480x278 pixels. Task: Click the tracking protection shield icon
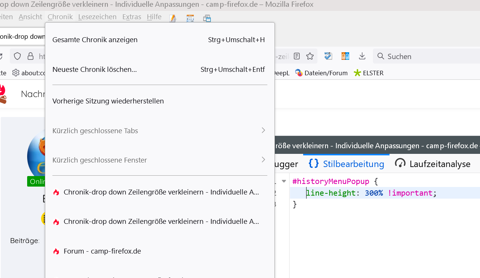[x=17, y=56]
